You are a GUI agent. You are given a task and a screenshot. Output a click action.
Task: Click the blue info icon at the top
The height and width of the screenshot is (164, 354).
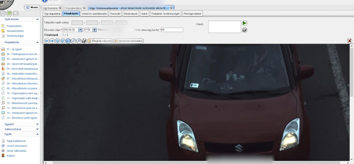pos(45,1)
